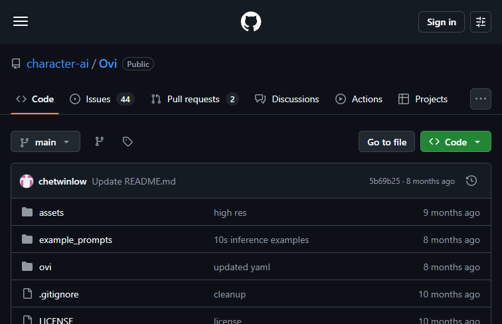
Task: Open the Pull requests tab
Action: point(195,99)
